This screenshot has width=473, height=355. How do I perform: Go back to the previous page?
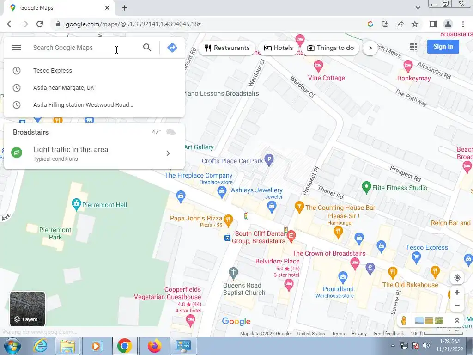pos(10,24)
